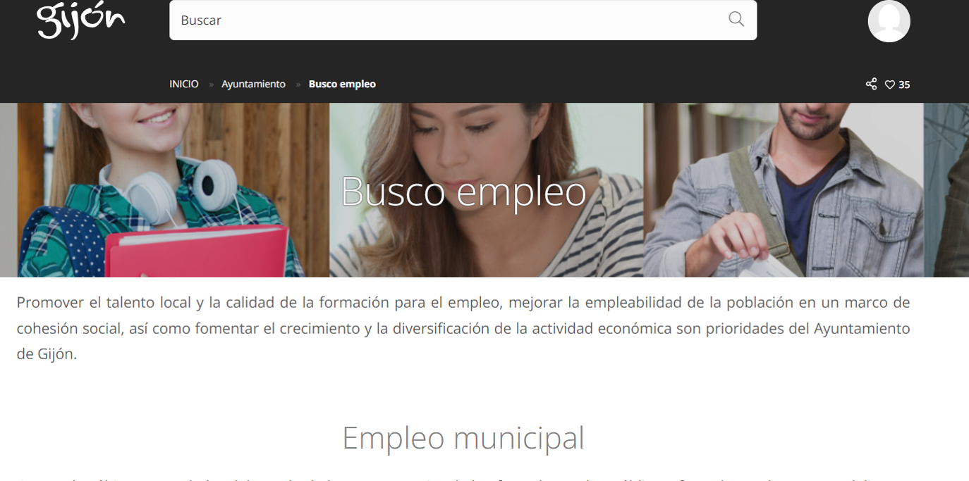Click the girl with headphones banner photo
The height and width of the screenshot is (481, 969).
coord(173,189)
